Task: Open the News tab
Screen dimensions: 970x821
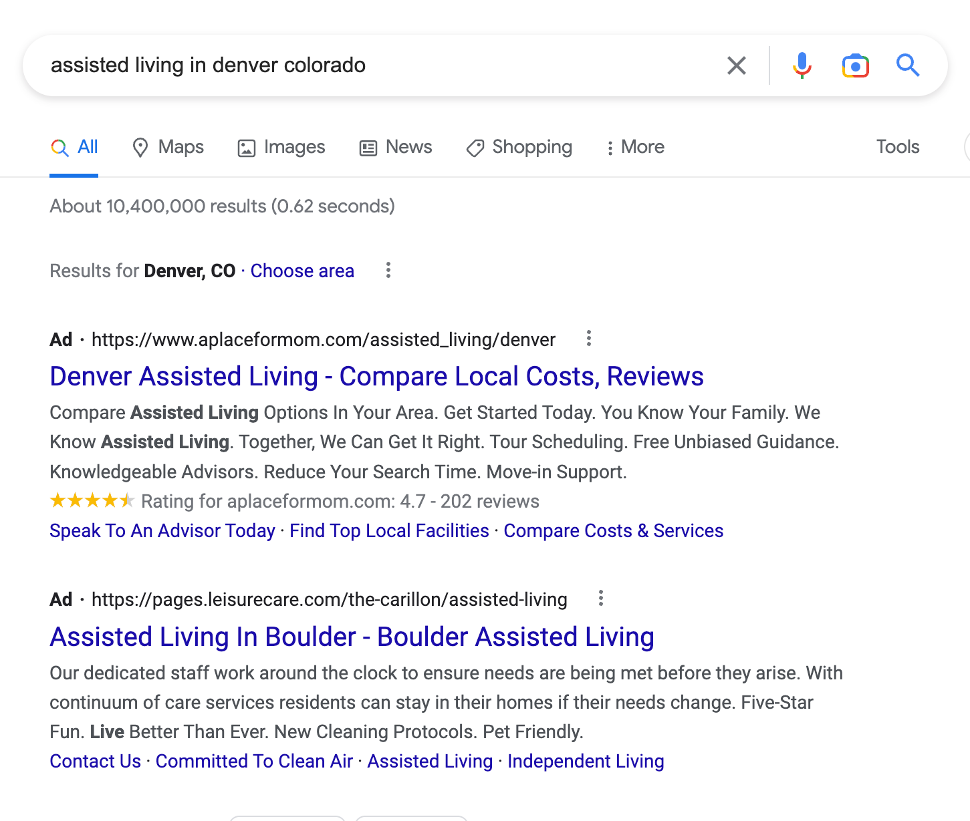Action: point(396,147)
